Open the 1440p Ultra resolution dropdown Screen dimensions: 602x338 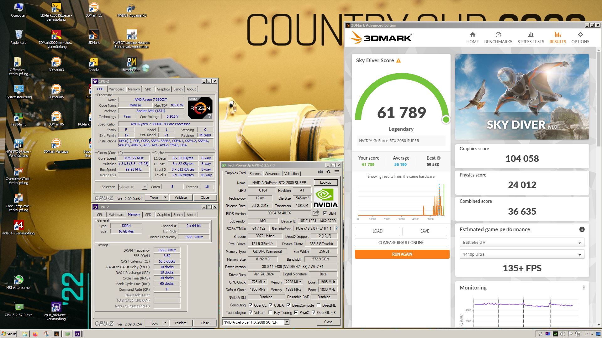click(x=522, y=254)
